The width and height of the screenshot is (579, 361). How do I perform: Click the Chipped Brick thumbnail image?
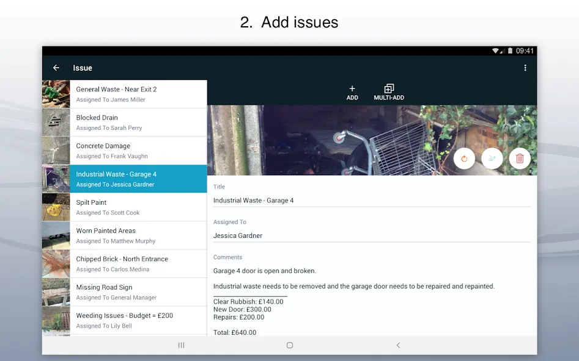click(x=56, y=264)
